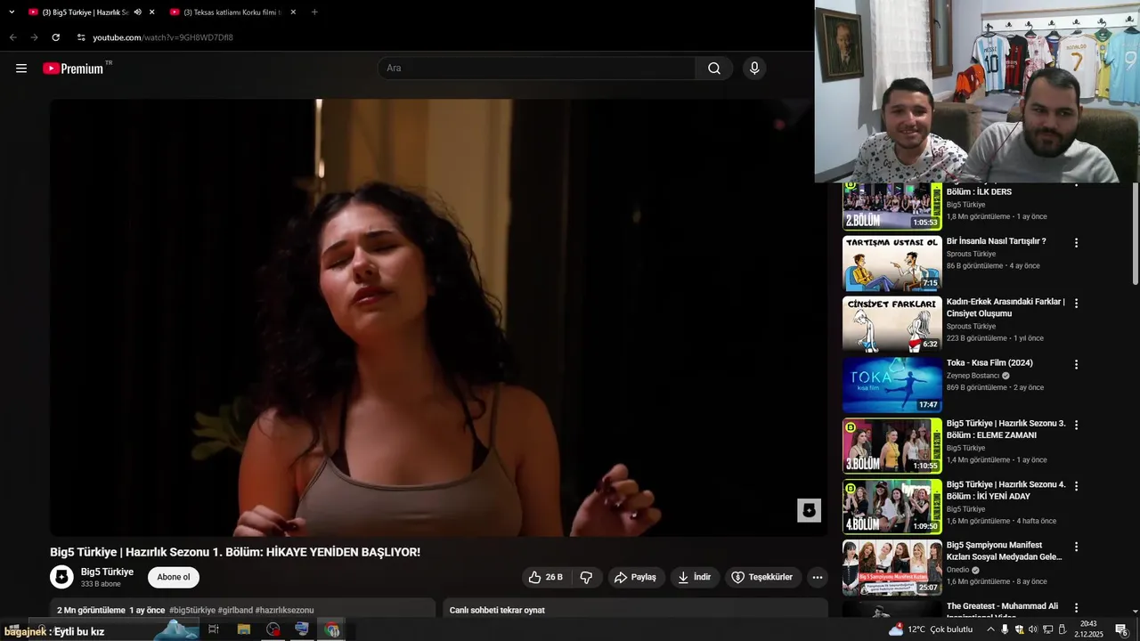
Task: Open a new browser tab
Action: tap(314, 12)
